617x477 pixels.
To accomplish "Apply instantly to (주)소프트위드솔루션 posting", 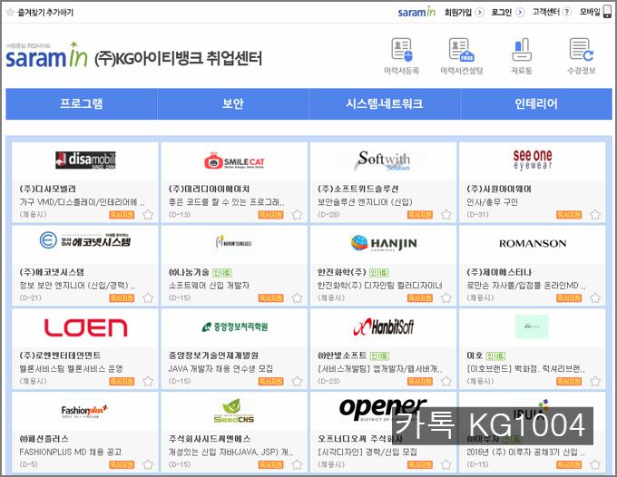I will (420, 215).
